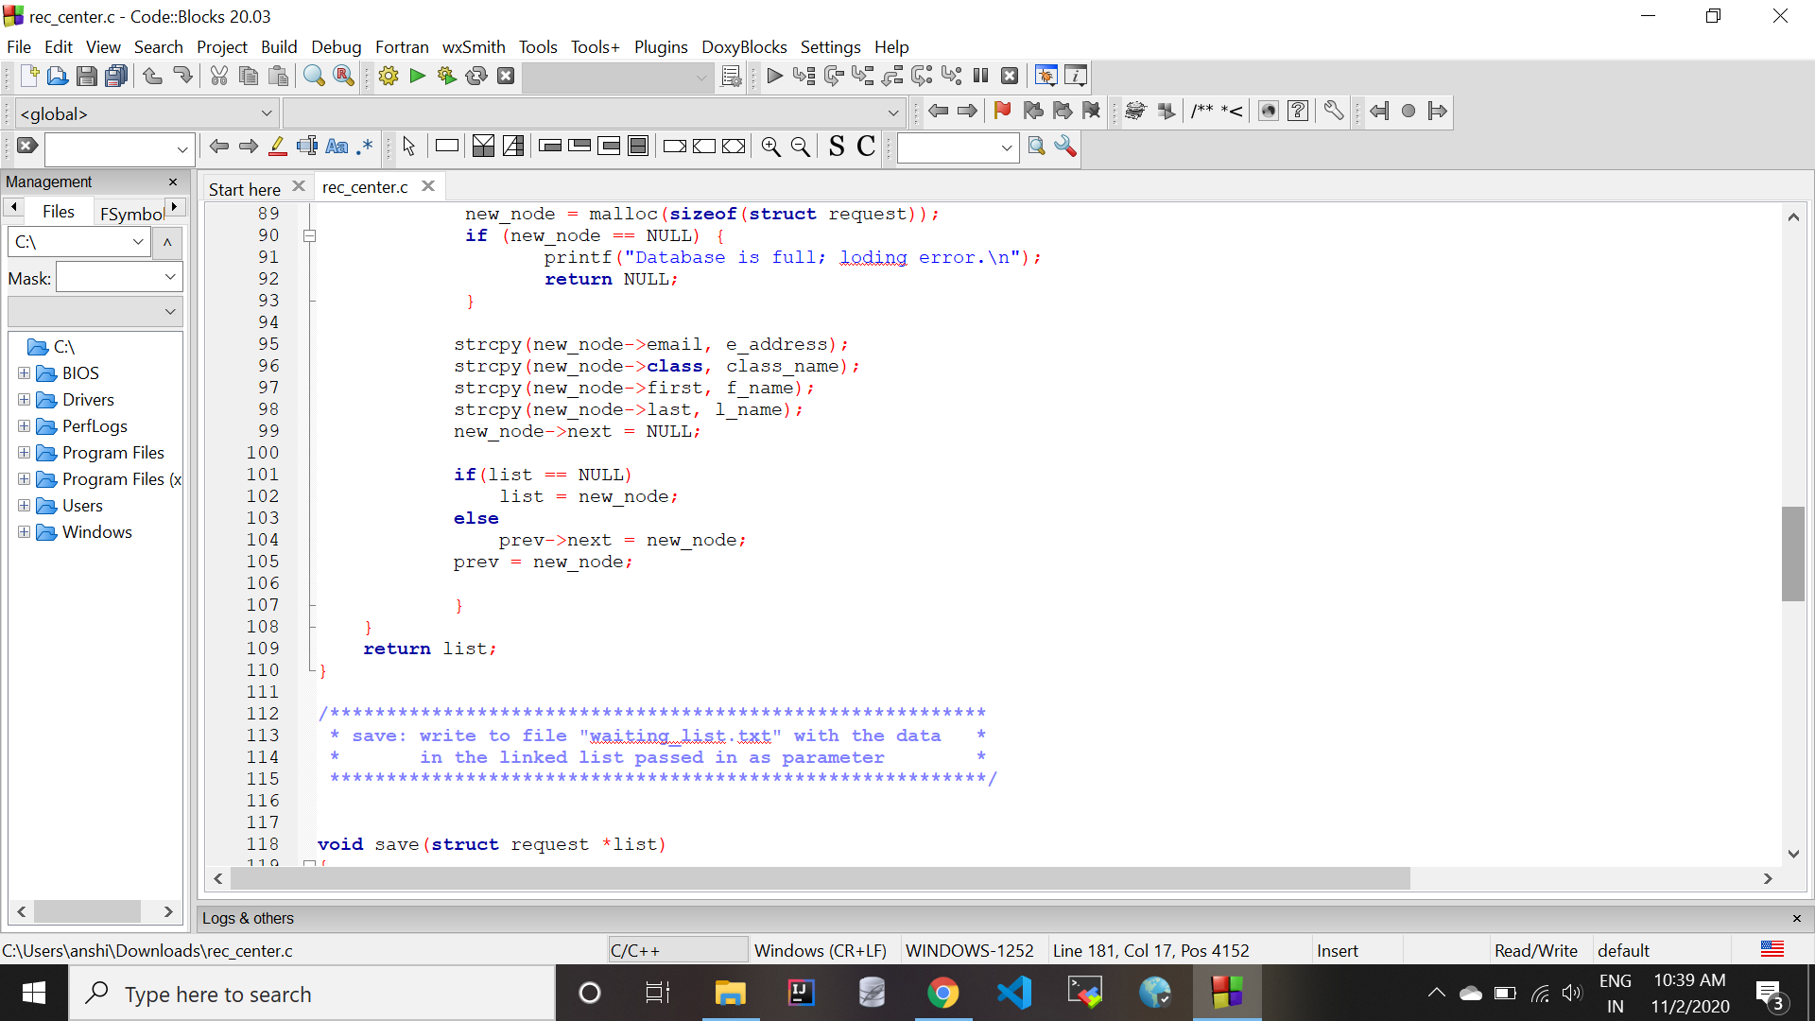
Task: Switch to the Start here tab
Action: (244, 189)
